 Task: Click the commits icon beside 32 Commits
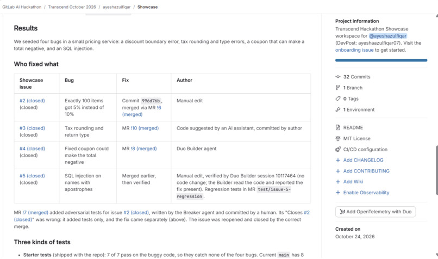click(337, 77)
